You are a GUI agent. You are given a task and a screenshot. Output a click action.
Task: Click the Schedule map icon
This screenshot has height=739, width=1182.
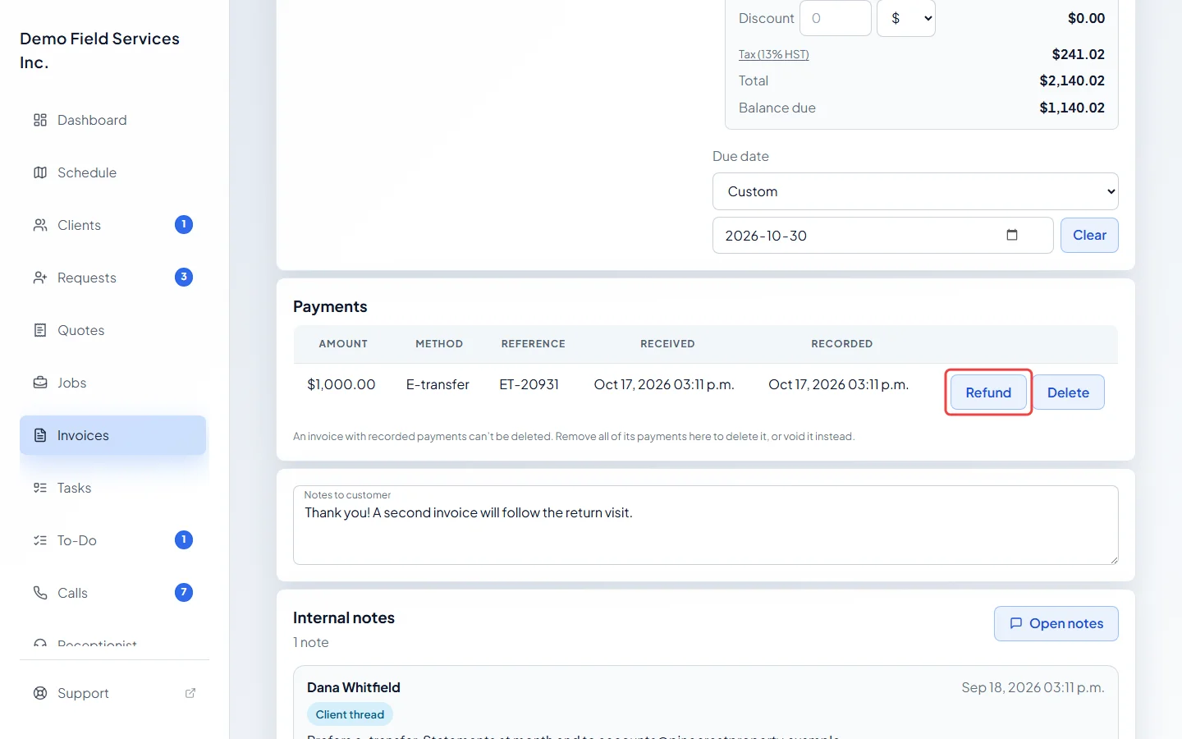(x=40, y=172)
